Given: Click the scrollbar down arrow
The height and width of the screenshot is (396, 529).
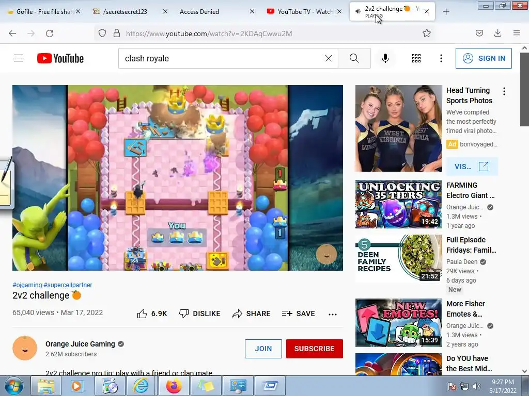Looking at the screenshot, I should click(525, 371).
